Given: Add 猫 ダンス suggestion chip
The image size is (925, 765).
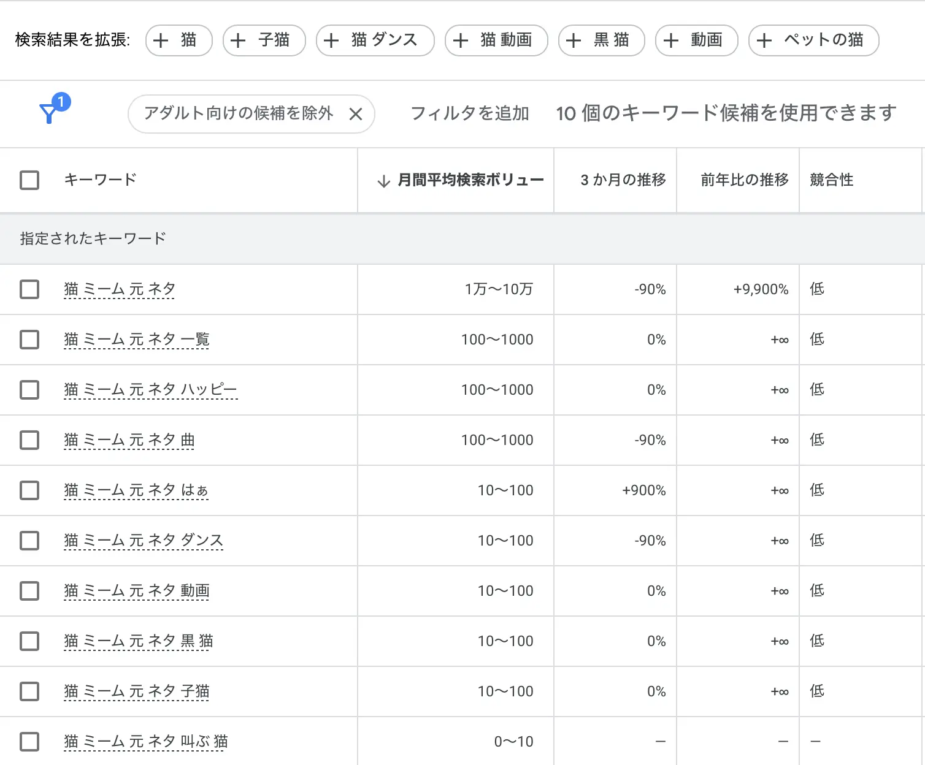Looking at the screenshot, I should [375, 40].
